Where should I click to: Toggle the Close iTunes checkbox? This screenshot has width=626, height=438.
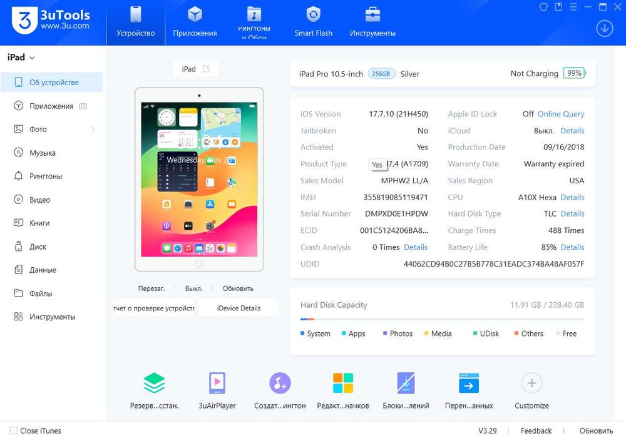(x=14, y=431)
